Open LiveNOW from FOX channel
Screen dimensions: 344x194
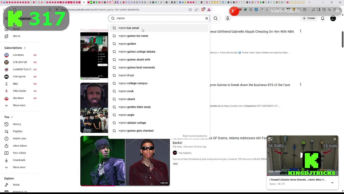23,70
